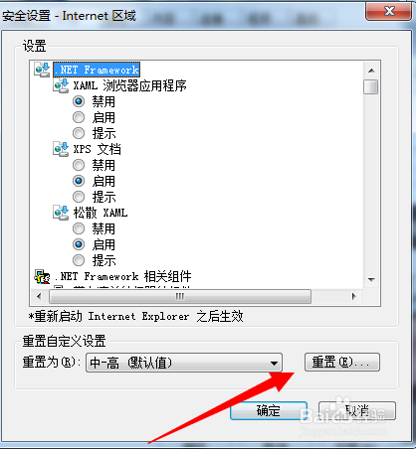The height and width of the screenshot is (449, 416).
Task: Click the dropdown arrow of 重置为 combo box
Action: pos(274,363)
